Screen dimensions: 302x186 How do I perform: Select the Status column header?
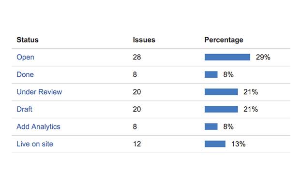[x=28, y=40]
